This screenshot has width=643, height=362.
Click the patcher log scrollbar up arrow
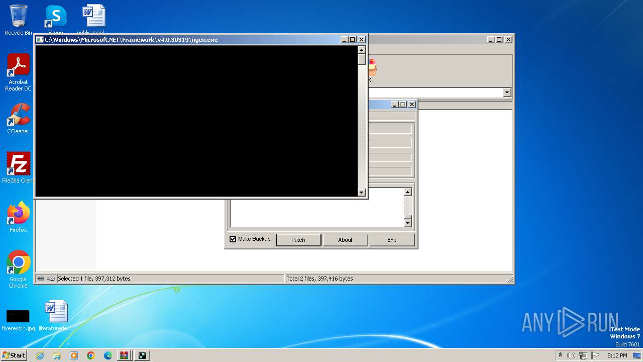[x=408, y=192]
